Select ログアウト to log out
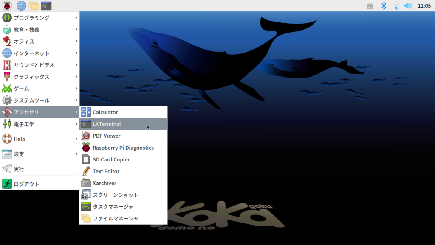Screen dimensions: 435x245 (26, 184)
